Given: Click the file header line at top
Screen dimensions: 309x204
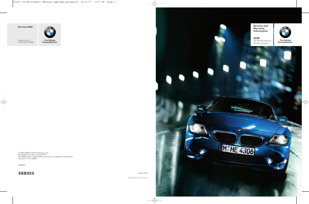Looking at the screenshot, I should (64, 2).
